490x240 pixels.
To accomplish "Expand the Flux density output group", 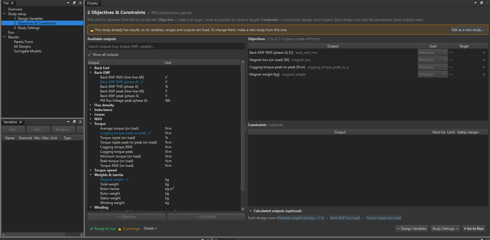I will coord(91,105).
